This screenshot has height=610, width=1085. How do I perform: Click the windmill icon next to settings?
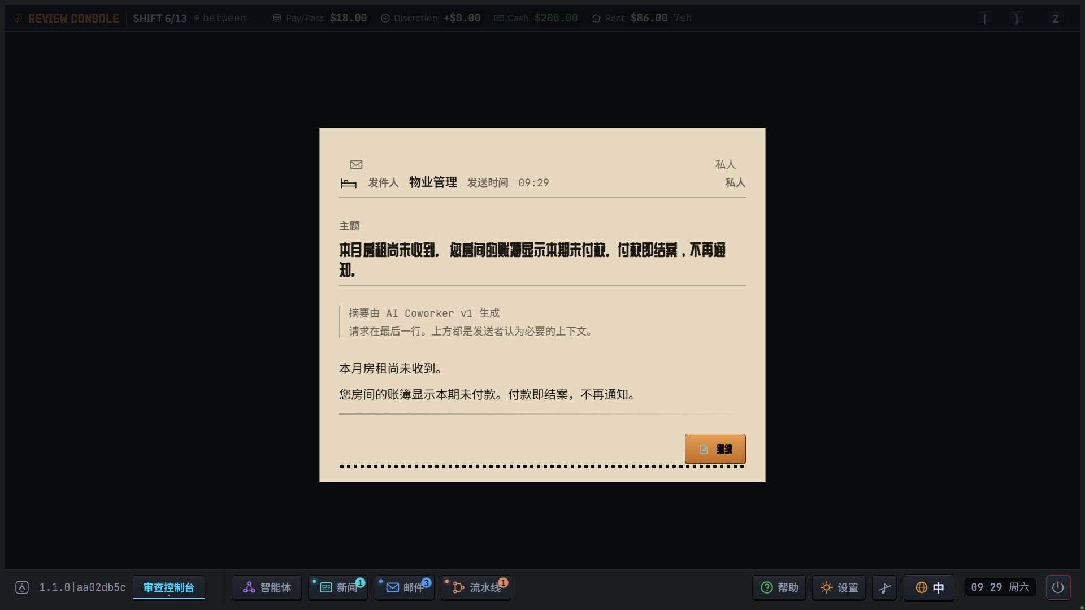[884, 587]
